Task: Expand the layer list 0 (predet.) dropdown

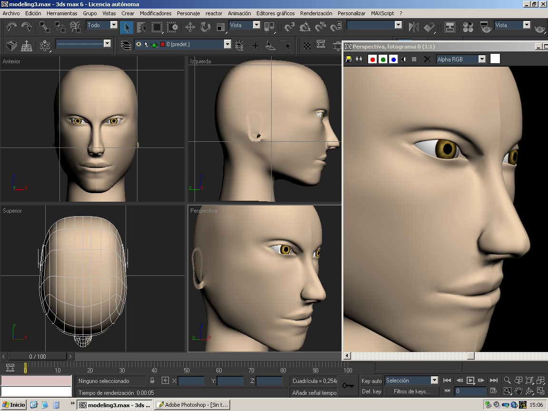Action: click(x=227, y=44)
